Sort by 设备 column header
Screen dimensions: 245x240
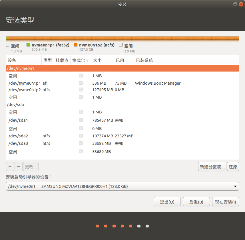point(24,60)
